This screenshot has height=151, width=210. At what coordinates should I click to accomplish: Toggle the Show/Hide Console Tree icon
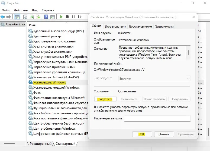click(x=17, y=17)
